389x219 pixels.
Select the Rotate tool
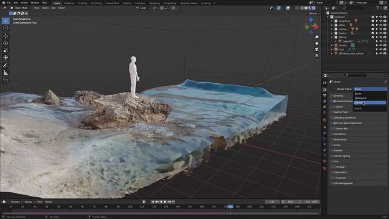point(5,43)
